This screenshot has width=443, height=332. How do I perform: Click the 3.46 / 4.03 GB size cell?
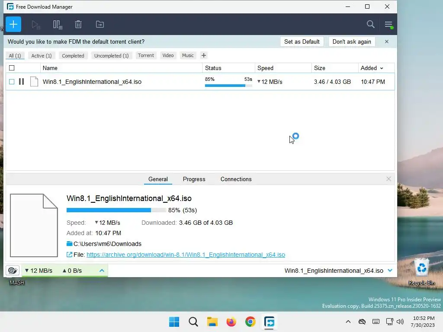click(332, 82)
